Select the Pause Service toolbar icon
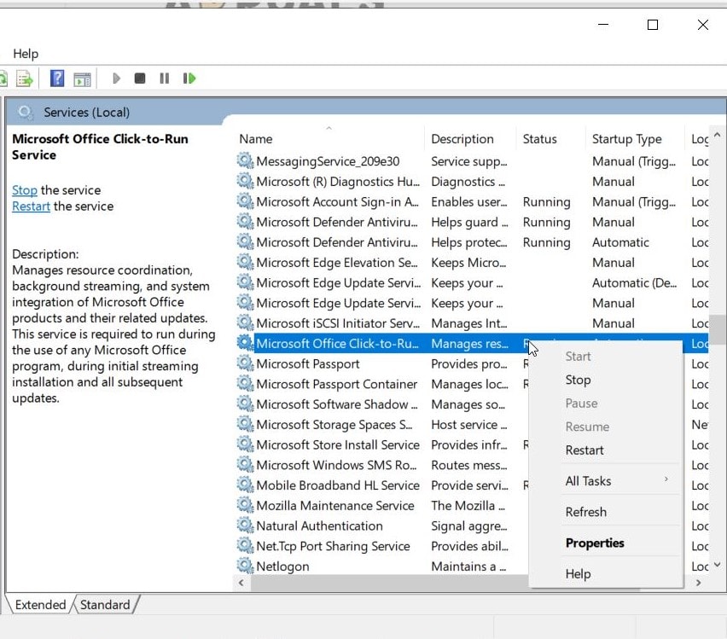The width and height of the screenshot is (727, 639). [164, 78]
